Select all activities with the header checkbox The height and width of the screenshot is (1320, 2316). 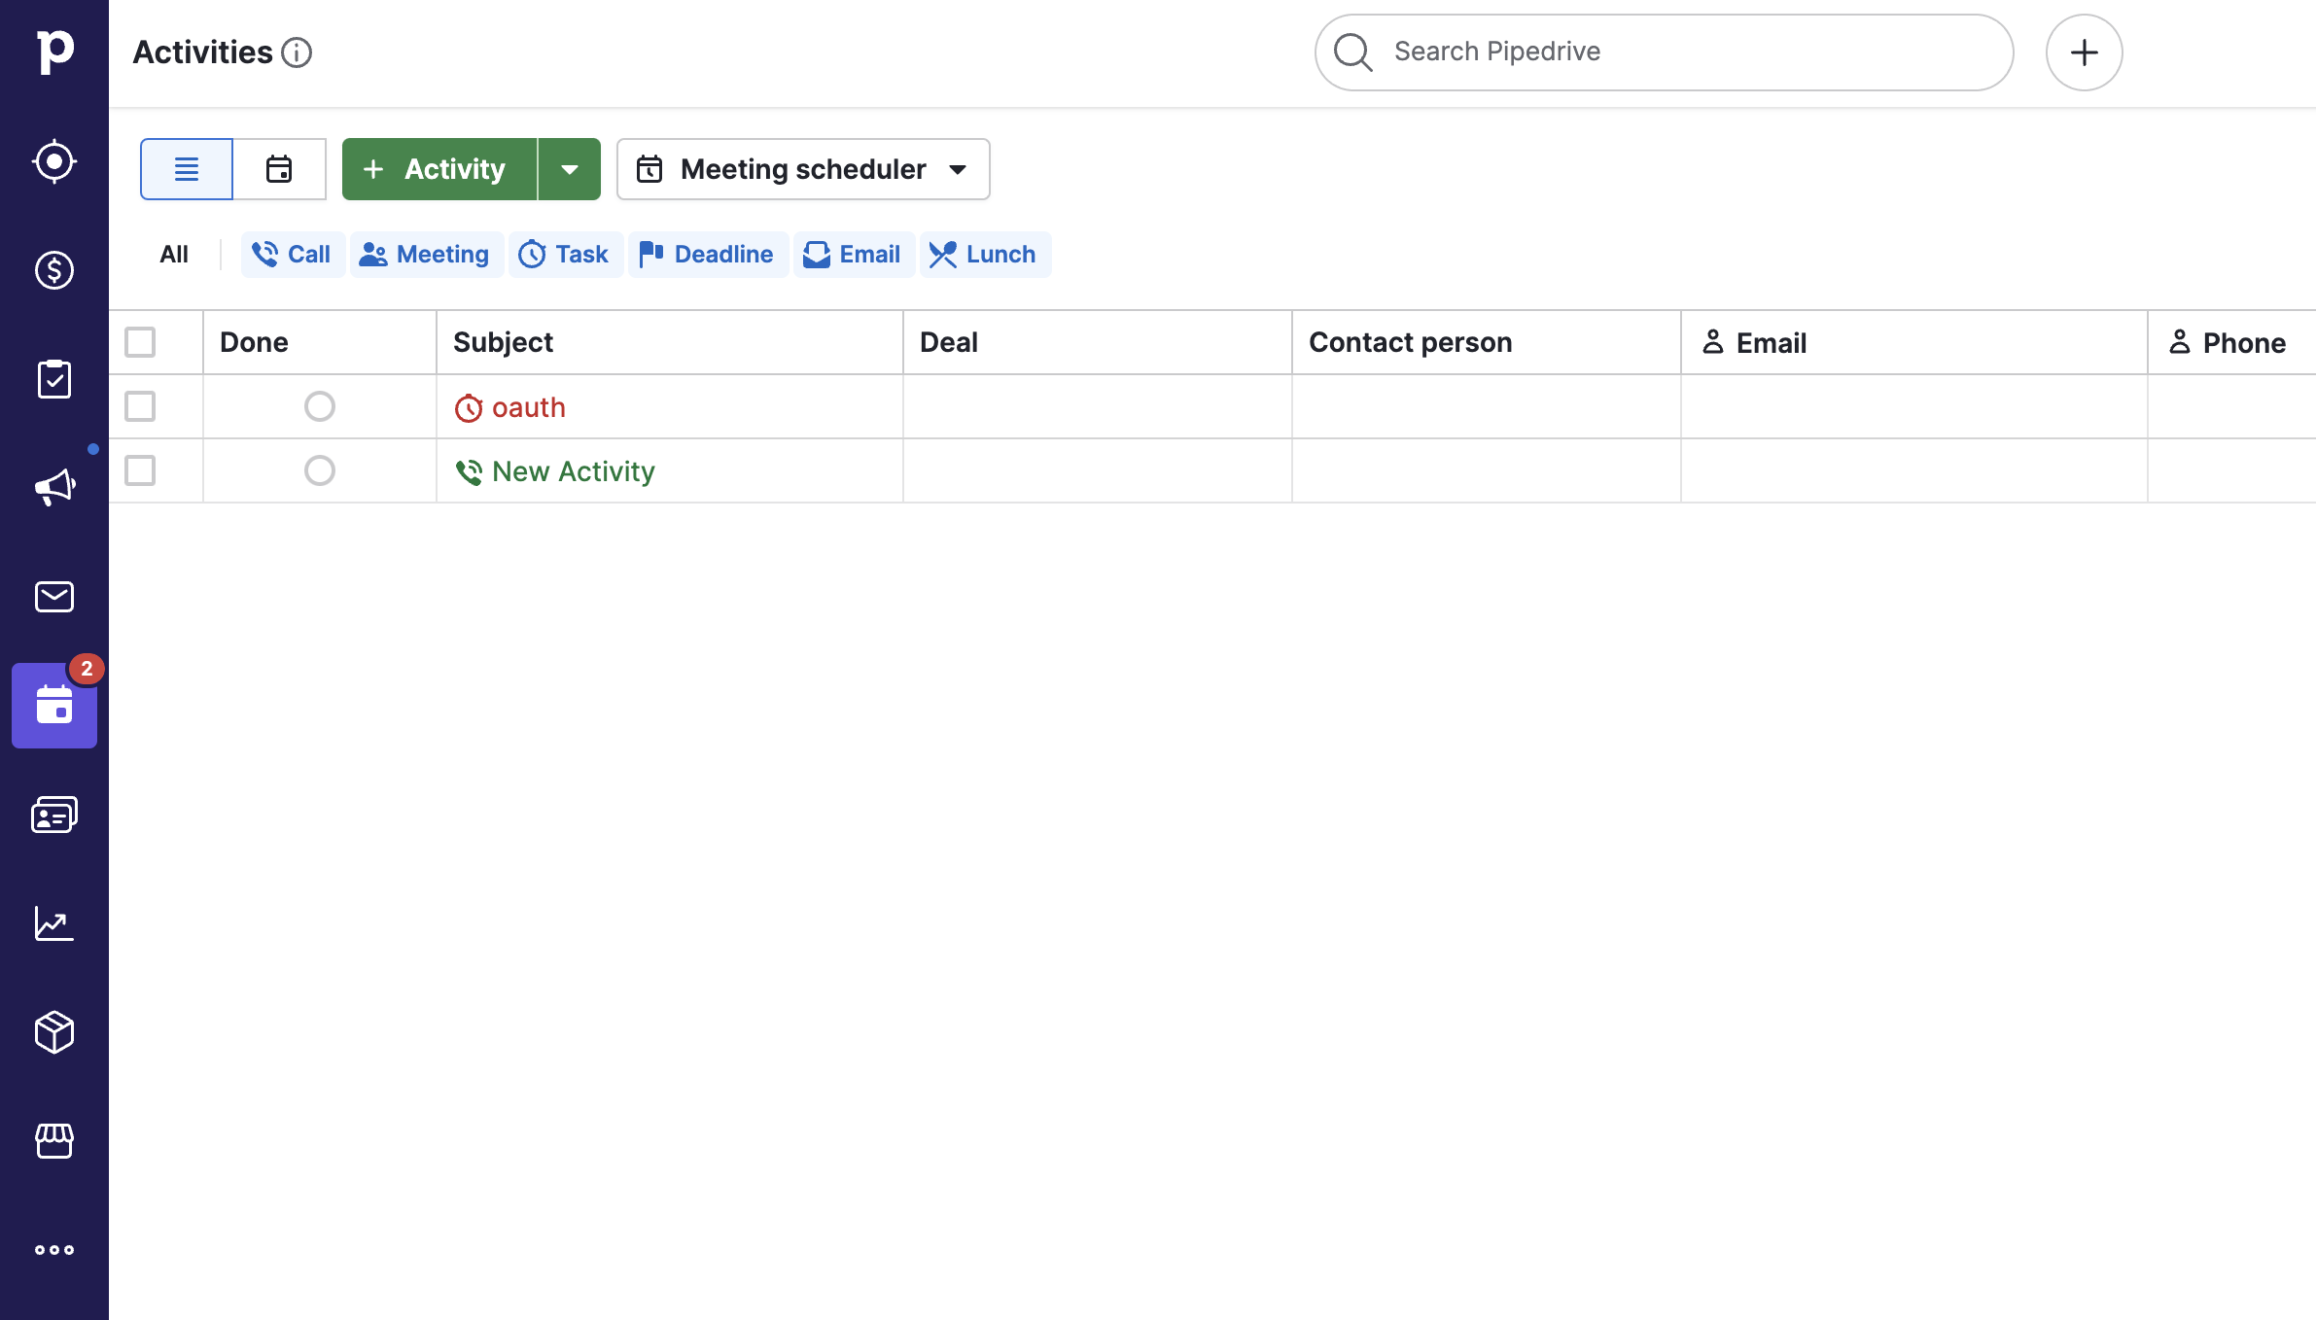[140, 341]
